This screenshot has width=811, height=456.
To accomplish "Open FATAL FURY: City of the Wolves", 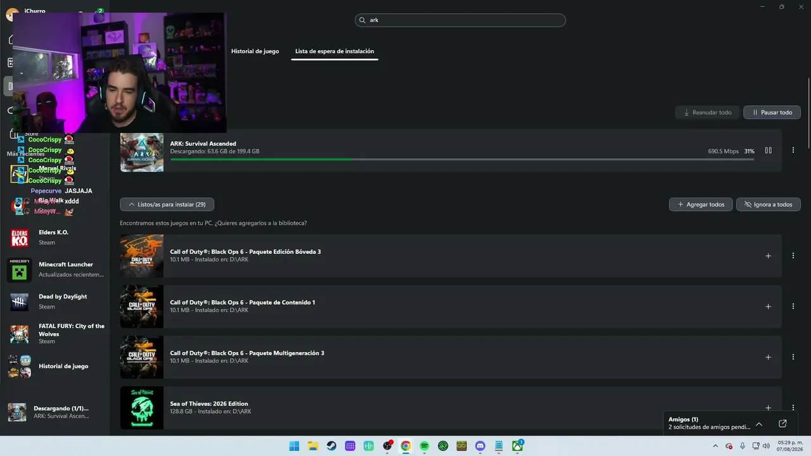I will coord(55,334).
